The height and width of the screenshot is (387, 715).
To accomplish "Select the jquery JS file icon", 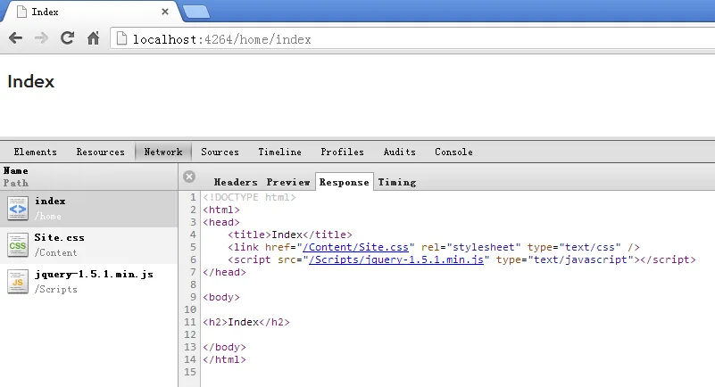I will pyautogui.click(x=18, y=282).
